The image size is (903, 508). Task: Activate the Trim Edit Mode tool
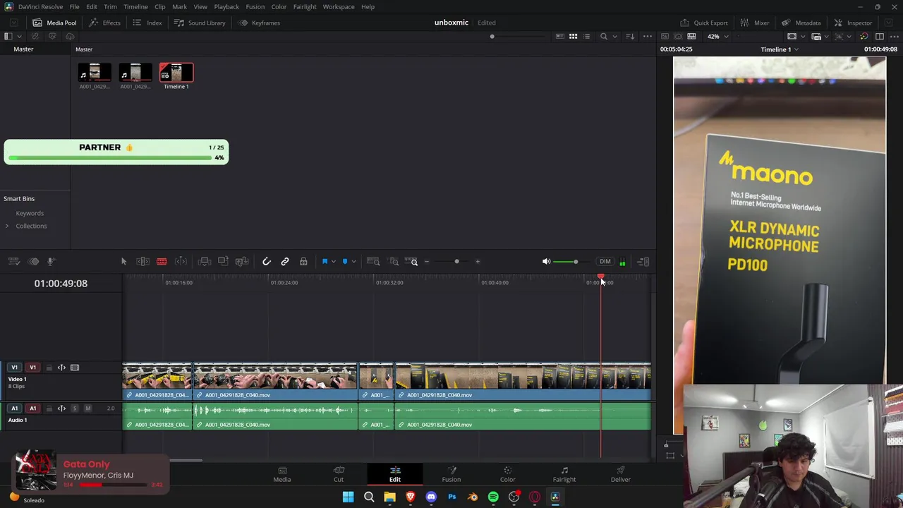(x=143, y=262)
